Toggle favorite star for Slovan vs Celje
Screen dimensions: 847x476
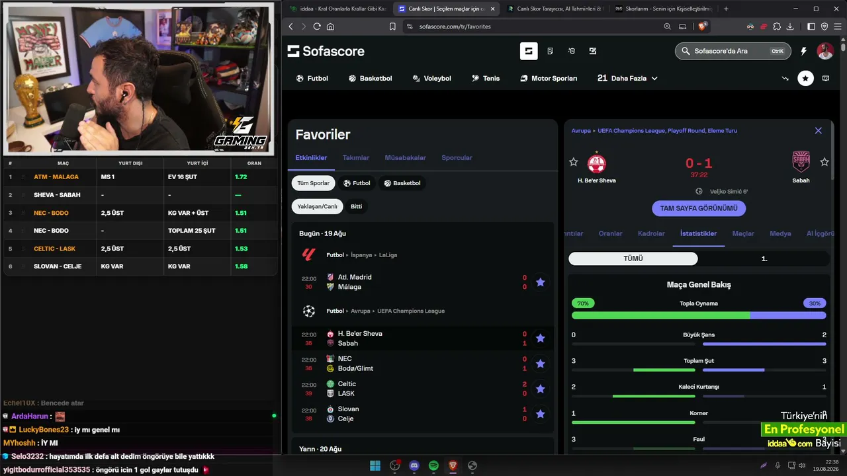point(540,414)
